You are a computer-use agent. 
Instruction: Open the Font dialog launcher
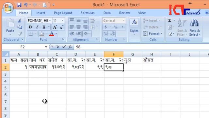(63, 39)
